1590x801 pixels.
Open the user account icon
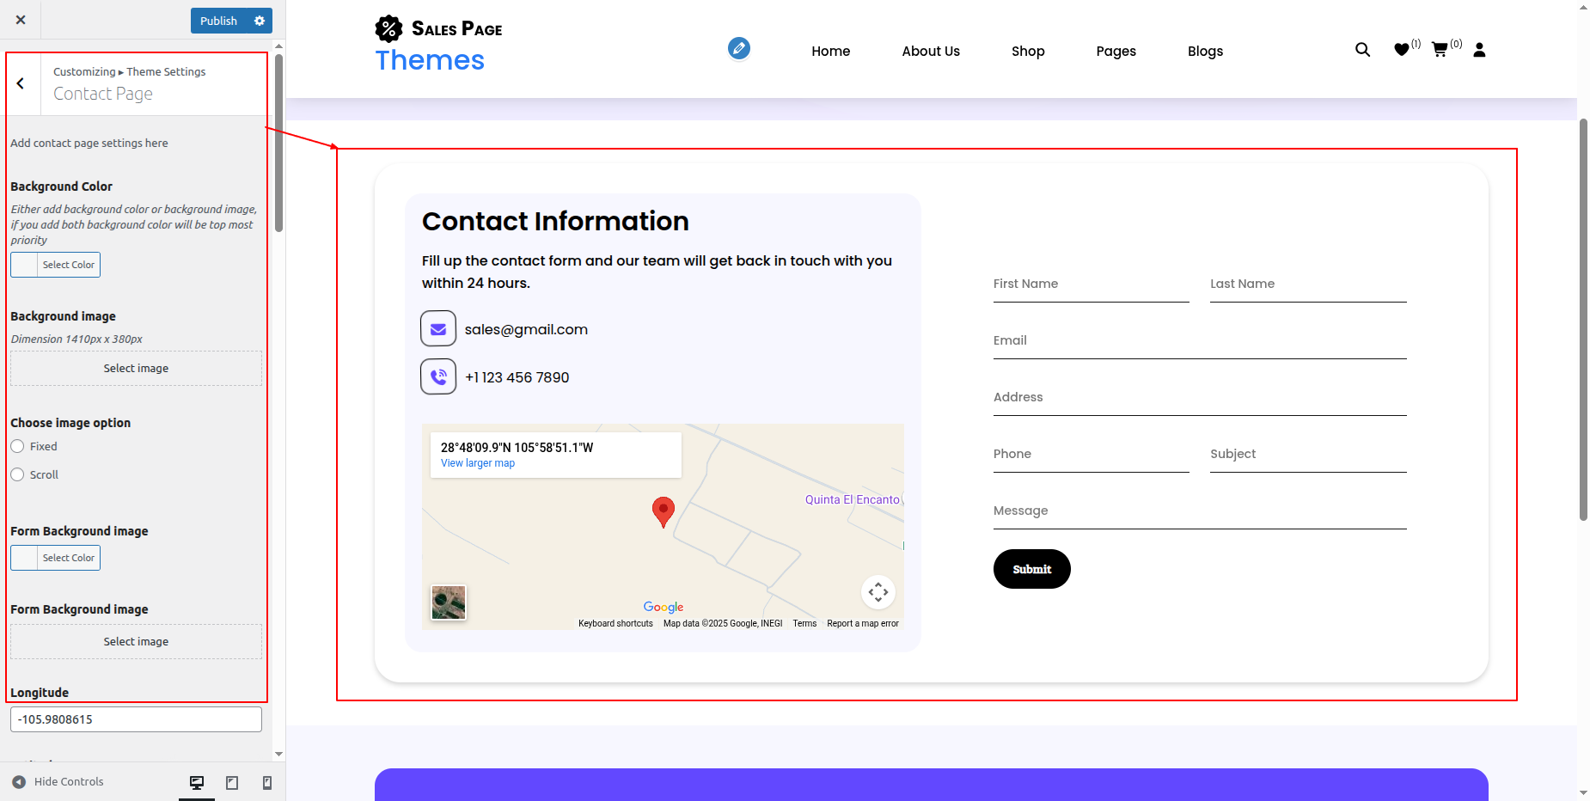1479,50
